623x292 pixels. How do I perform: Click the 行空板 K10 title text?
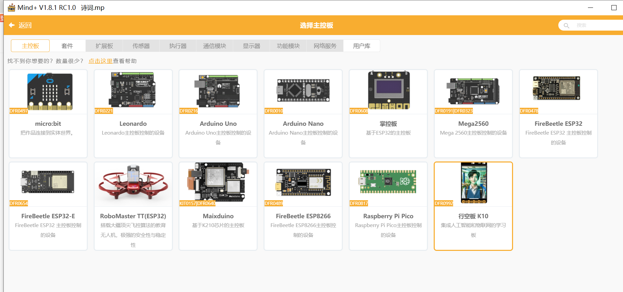[x=474, y=216]
